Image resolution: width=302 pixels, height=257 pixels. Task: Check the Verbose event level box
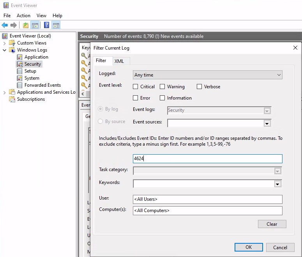tap(200, 86)
